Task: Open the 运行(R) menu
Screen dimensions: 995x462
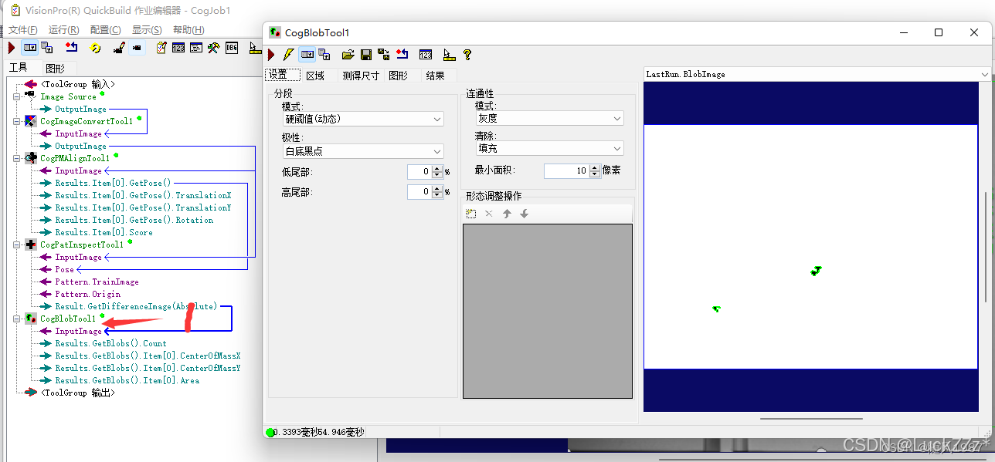Action: pos(63,29)
